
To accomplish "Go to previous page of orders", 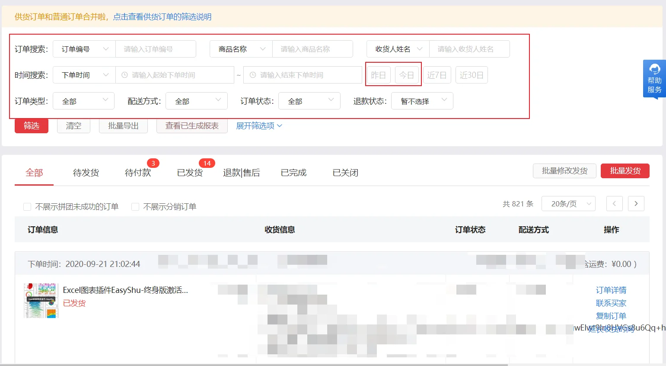I will click(614, 203).
